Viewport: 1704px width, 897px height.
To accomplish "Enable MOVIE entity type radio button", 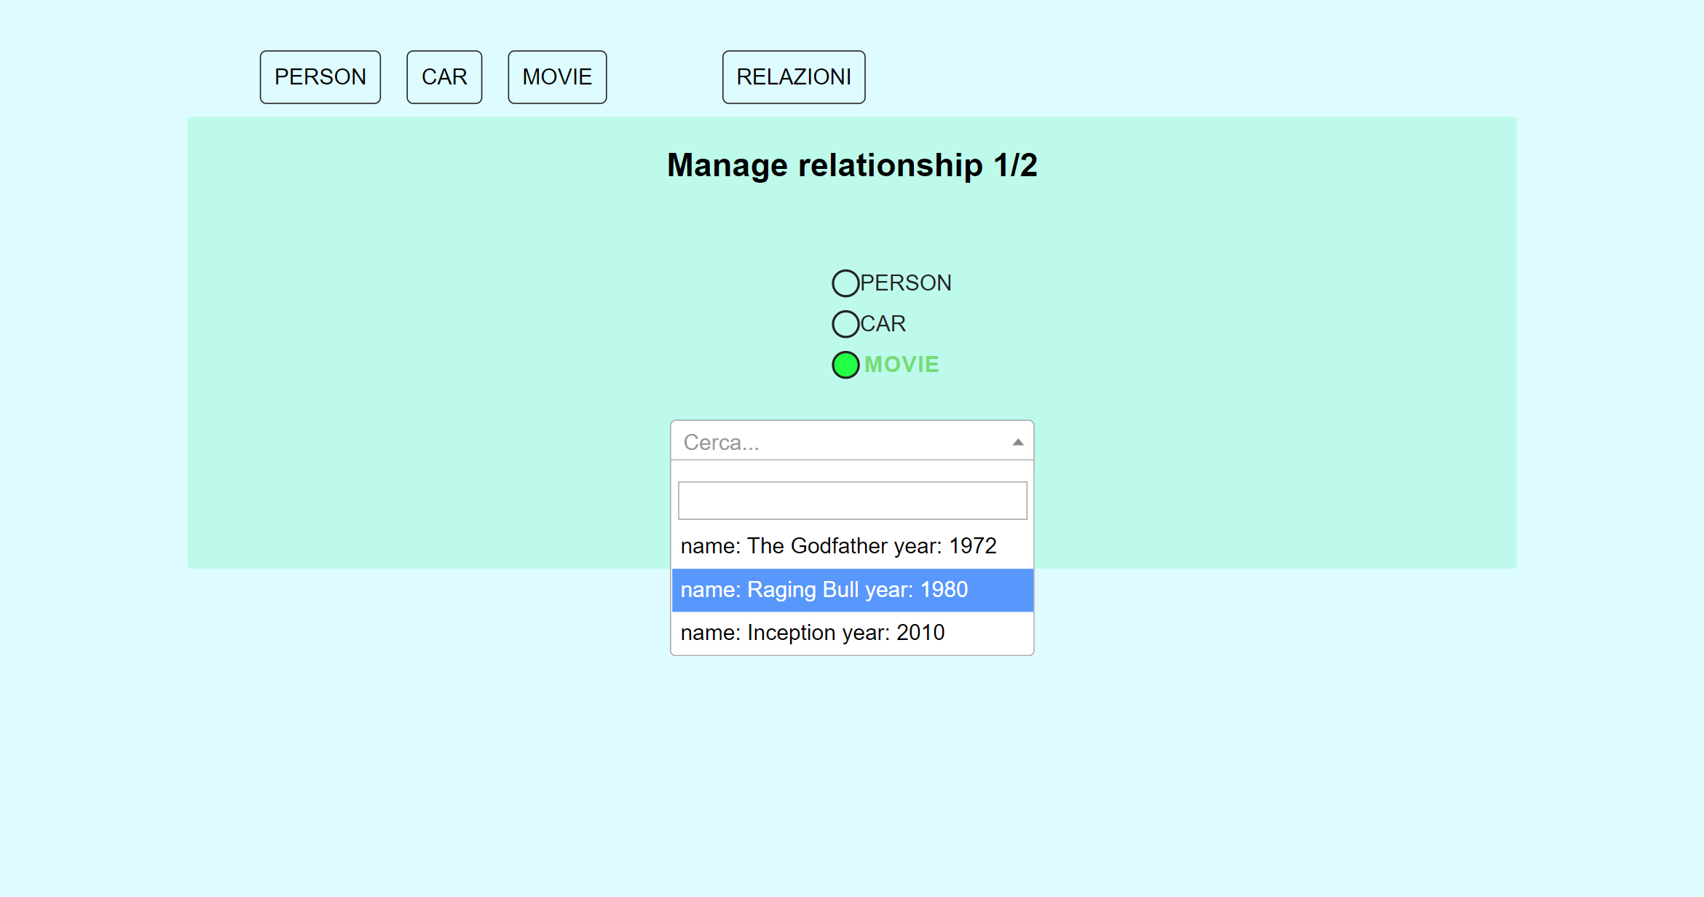I will point(845,363).
